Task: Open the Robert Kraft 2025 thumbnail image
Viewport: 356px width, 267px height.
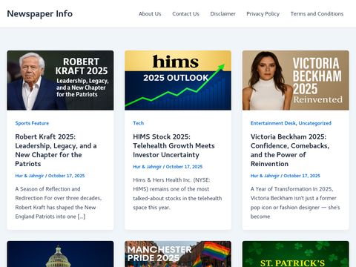Action: (60, 80)
